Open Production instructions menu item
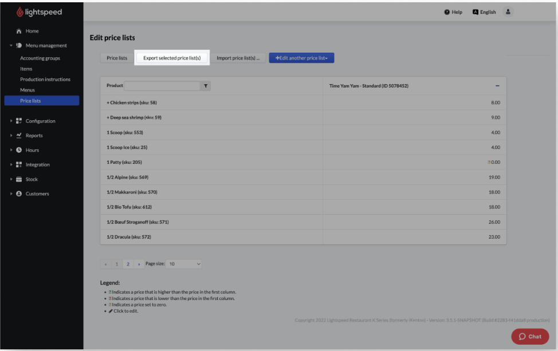The image size is (558, 351). pos(45,80)
